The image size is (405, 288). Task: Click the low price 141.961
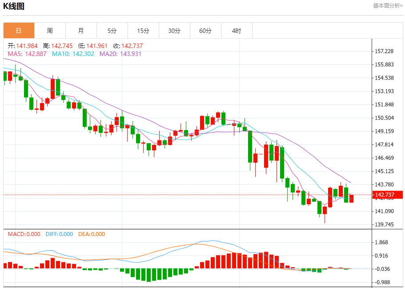(x=97, y=46)
